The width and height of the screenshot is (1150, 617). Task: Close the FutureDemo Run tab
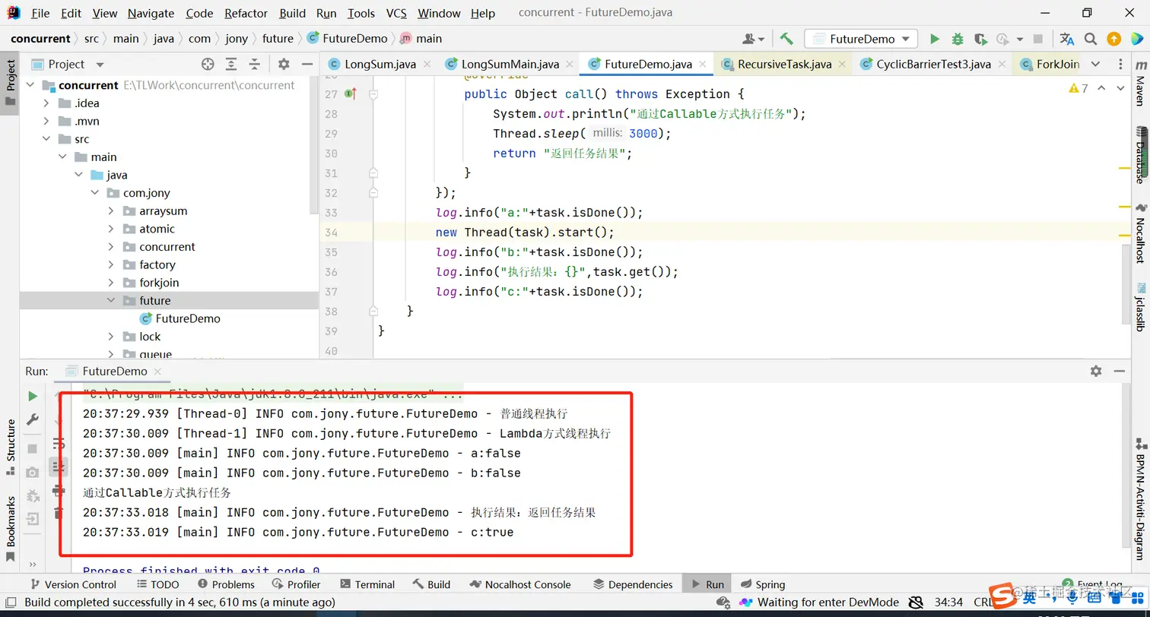[157, 372]
